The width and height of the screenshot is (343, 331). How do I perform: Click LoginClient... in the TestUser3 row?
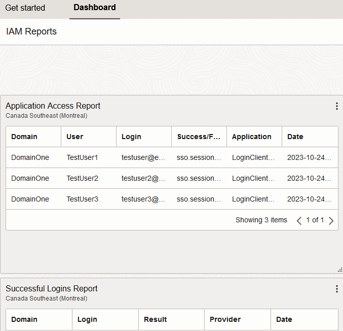(x=253, y=199)
